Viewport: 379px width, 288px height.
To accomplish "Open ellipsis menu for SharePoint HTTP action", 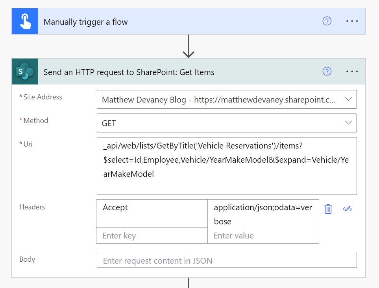I will pyautogui.click(x=352, y=72).
